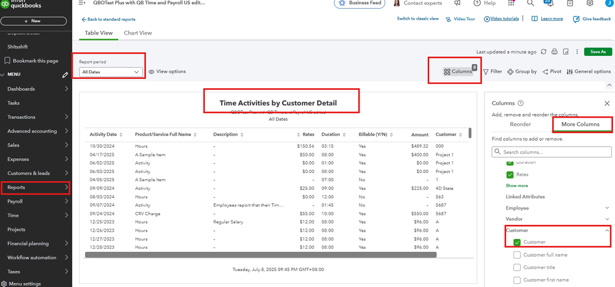Check the Customer full name checkbox
The width and height of the screenshot is (615, 287).
[x=517, y=255]
